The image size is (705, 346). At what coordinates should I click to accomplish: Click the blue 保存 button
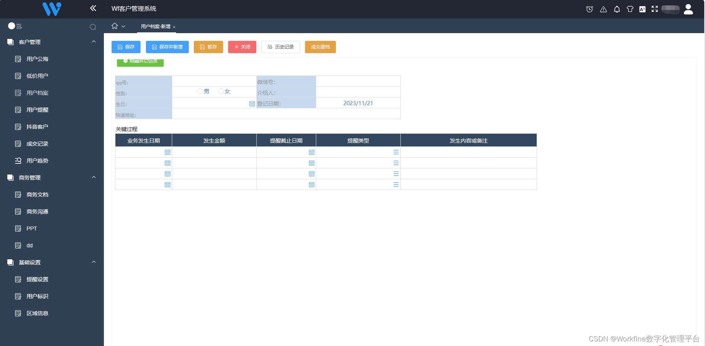(x=126, y=47)
